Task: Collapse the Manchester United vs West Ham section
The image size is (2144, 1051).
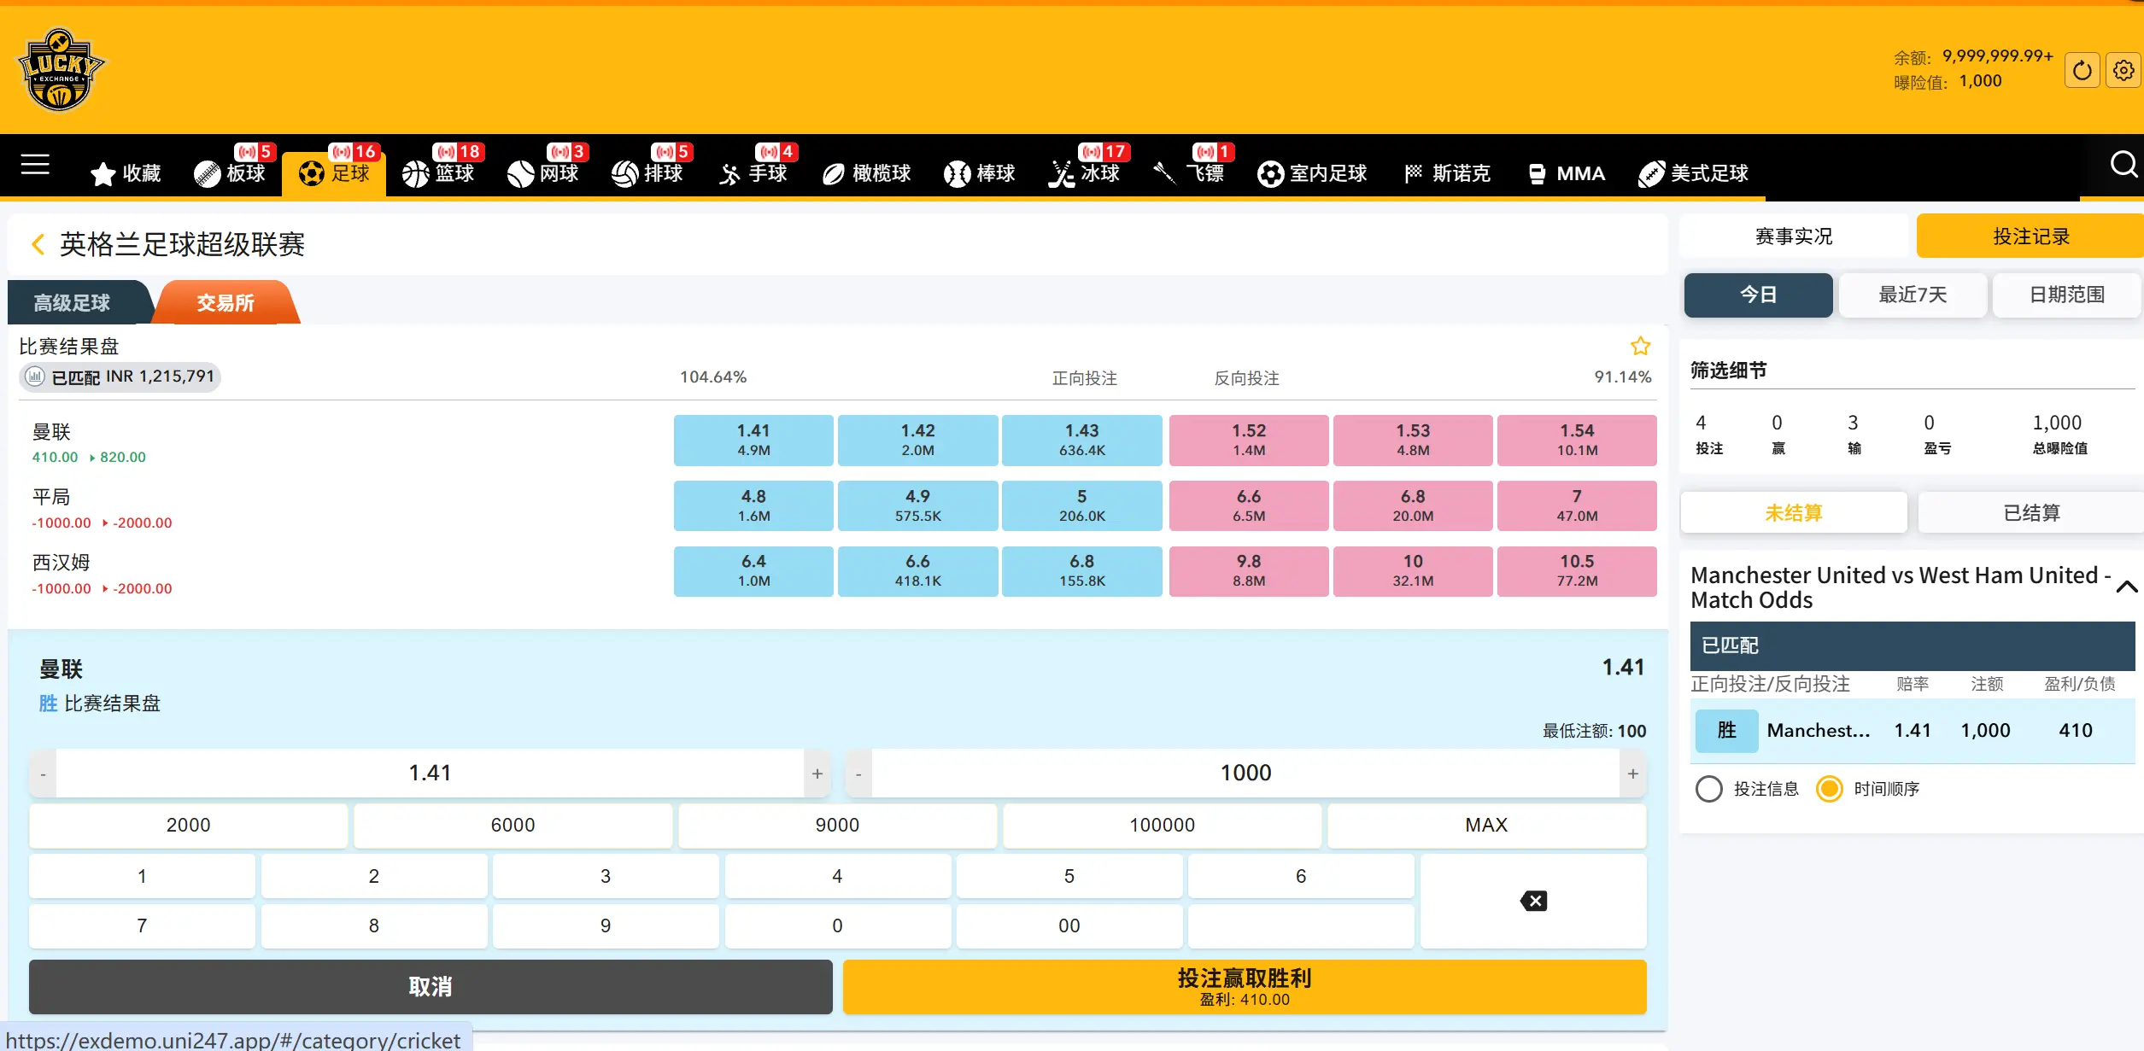Action: (2127, 587)
